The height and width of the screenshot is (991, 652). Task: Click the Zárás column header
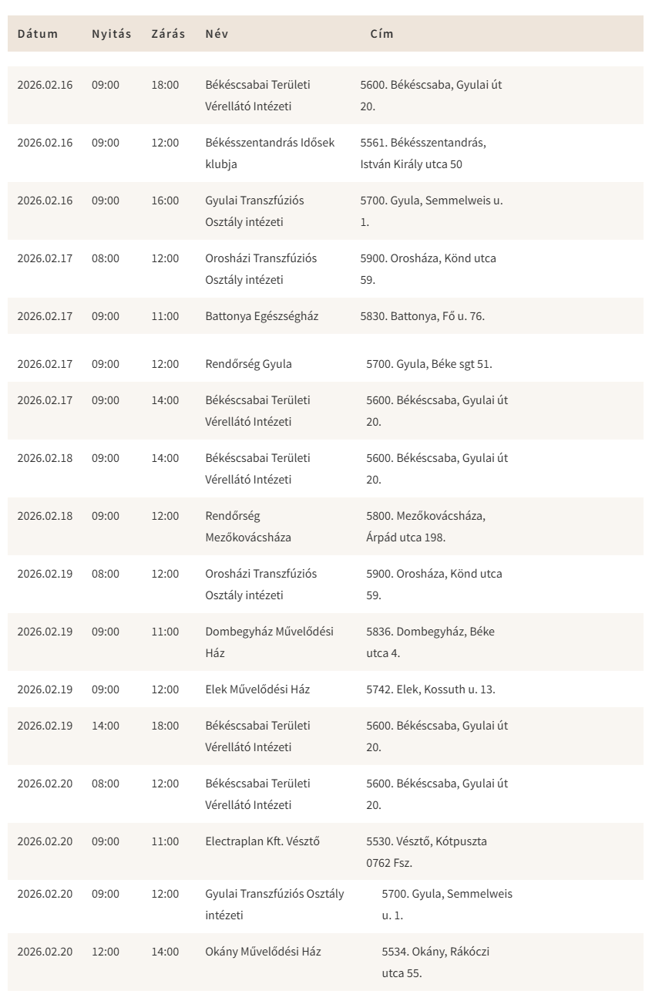click(x=168, y=34)
